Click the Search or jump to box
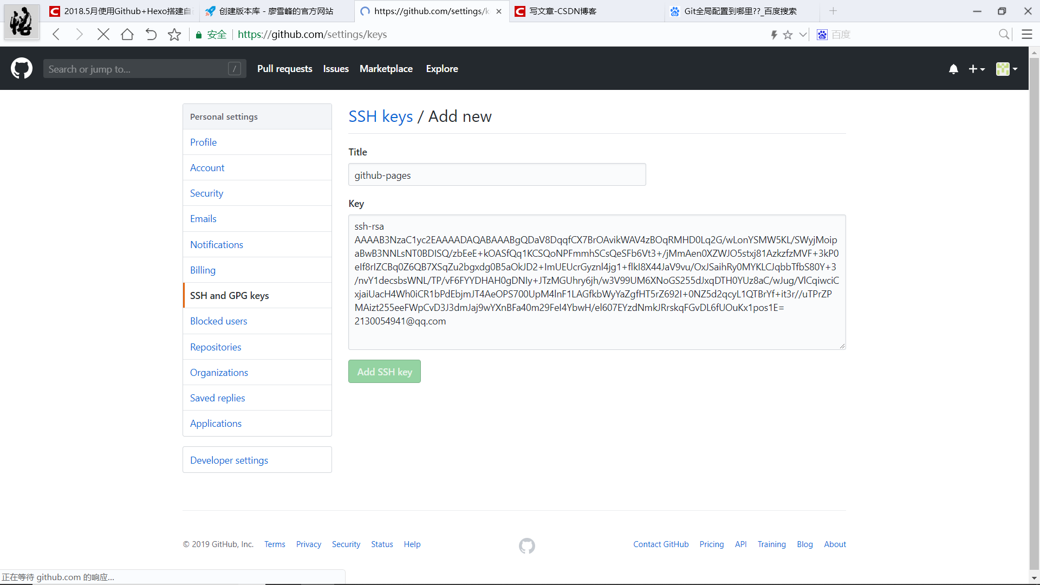The image size is (1040, 585). (138, 69)
